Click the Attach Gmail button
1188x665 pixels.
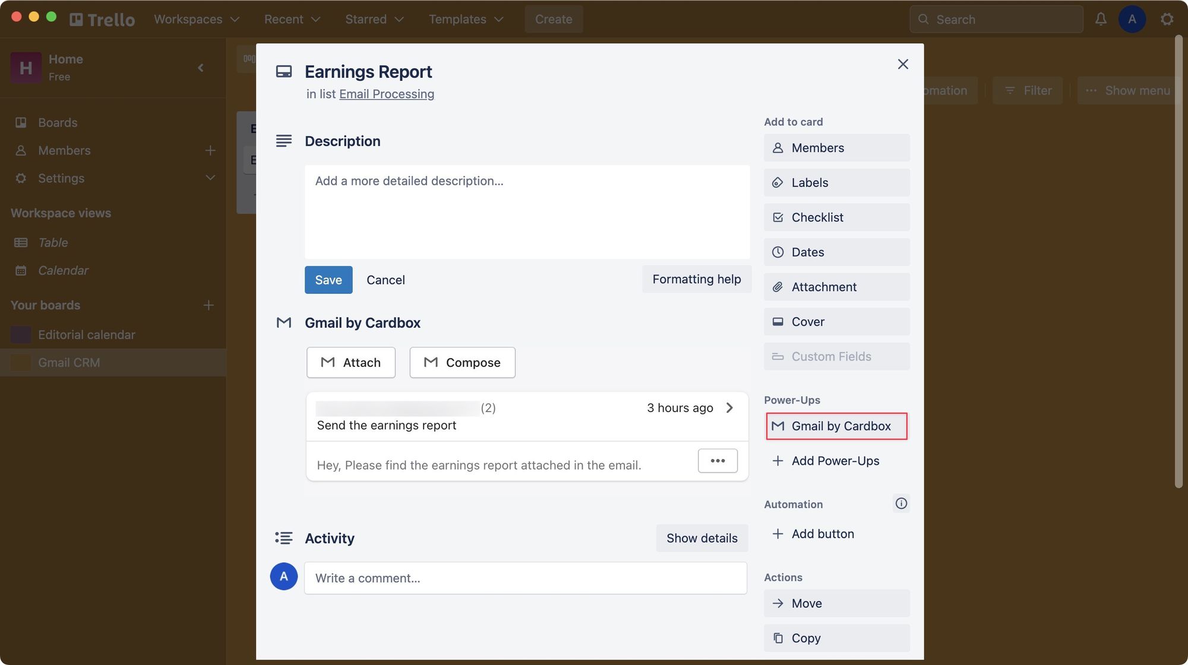pyautogui.click(x=350, y=362)
